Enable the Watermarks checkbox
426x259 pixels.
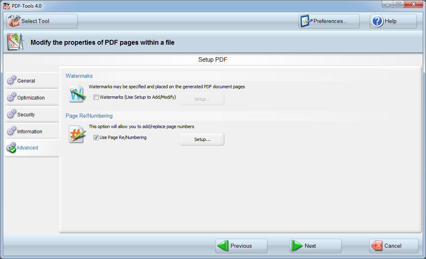point(96,97)
